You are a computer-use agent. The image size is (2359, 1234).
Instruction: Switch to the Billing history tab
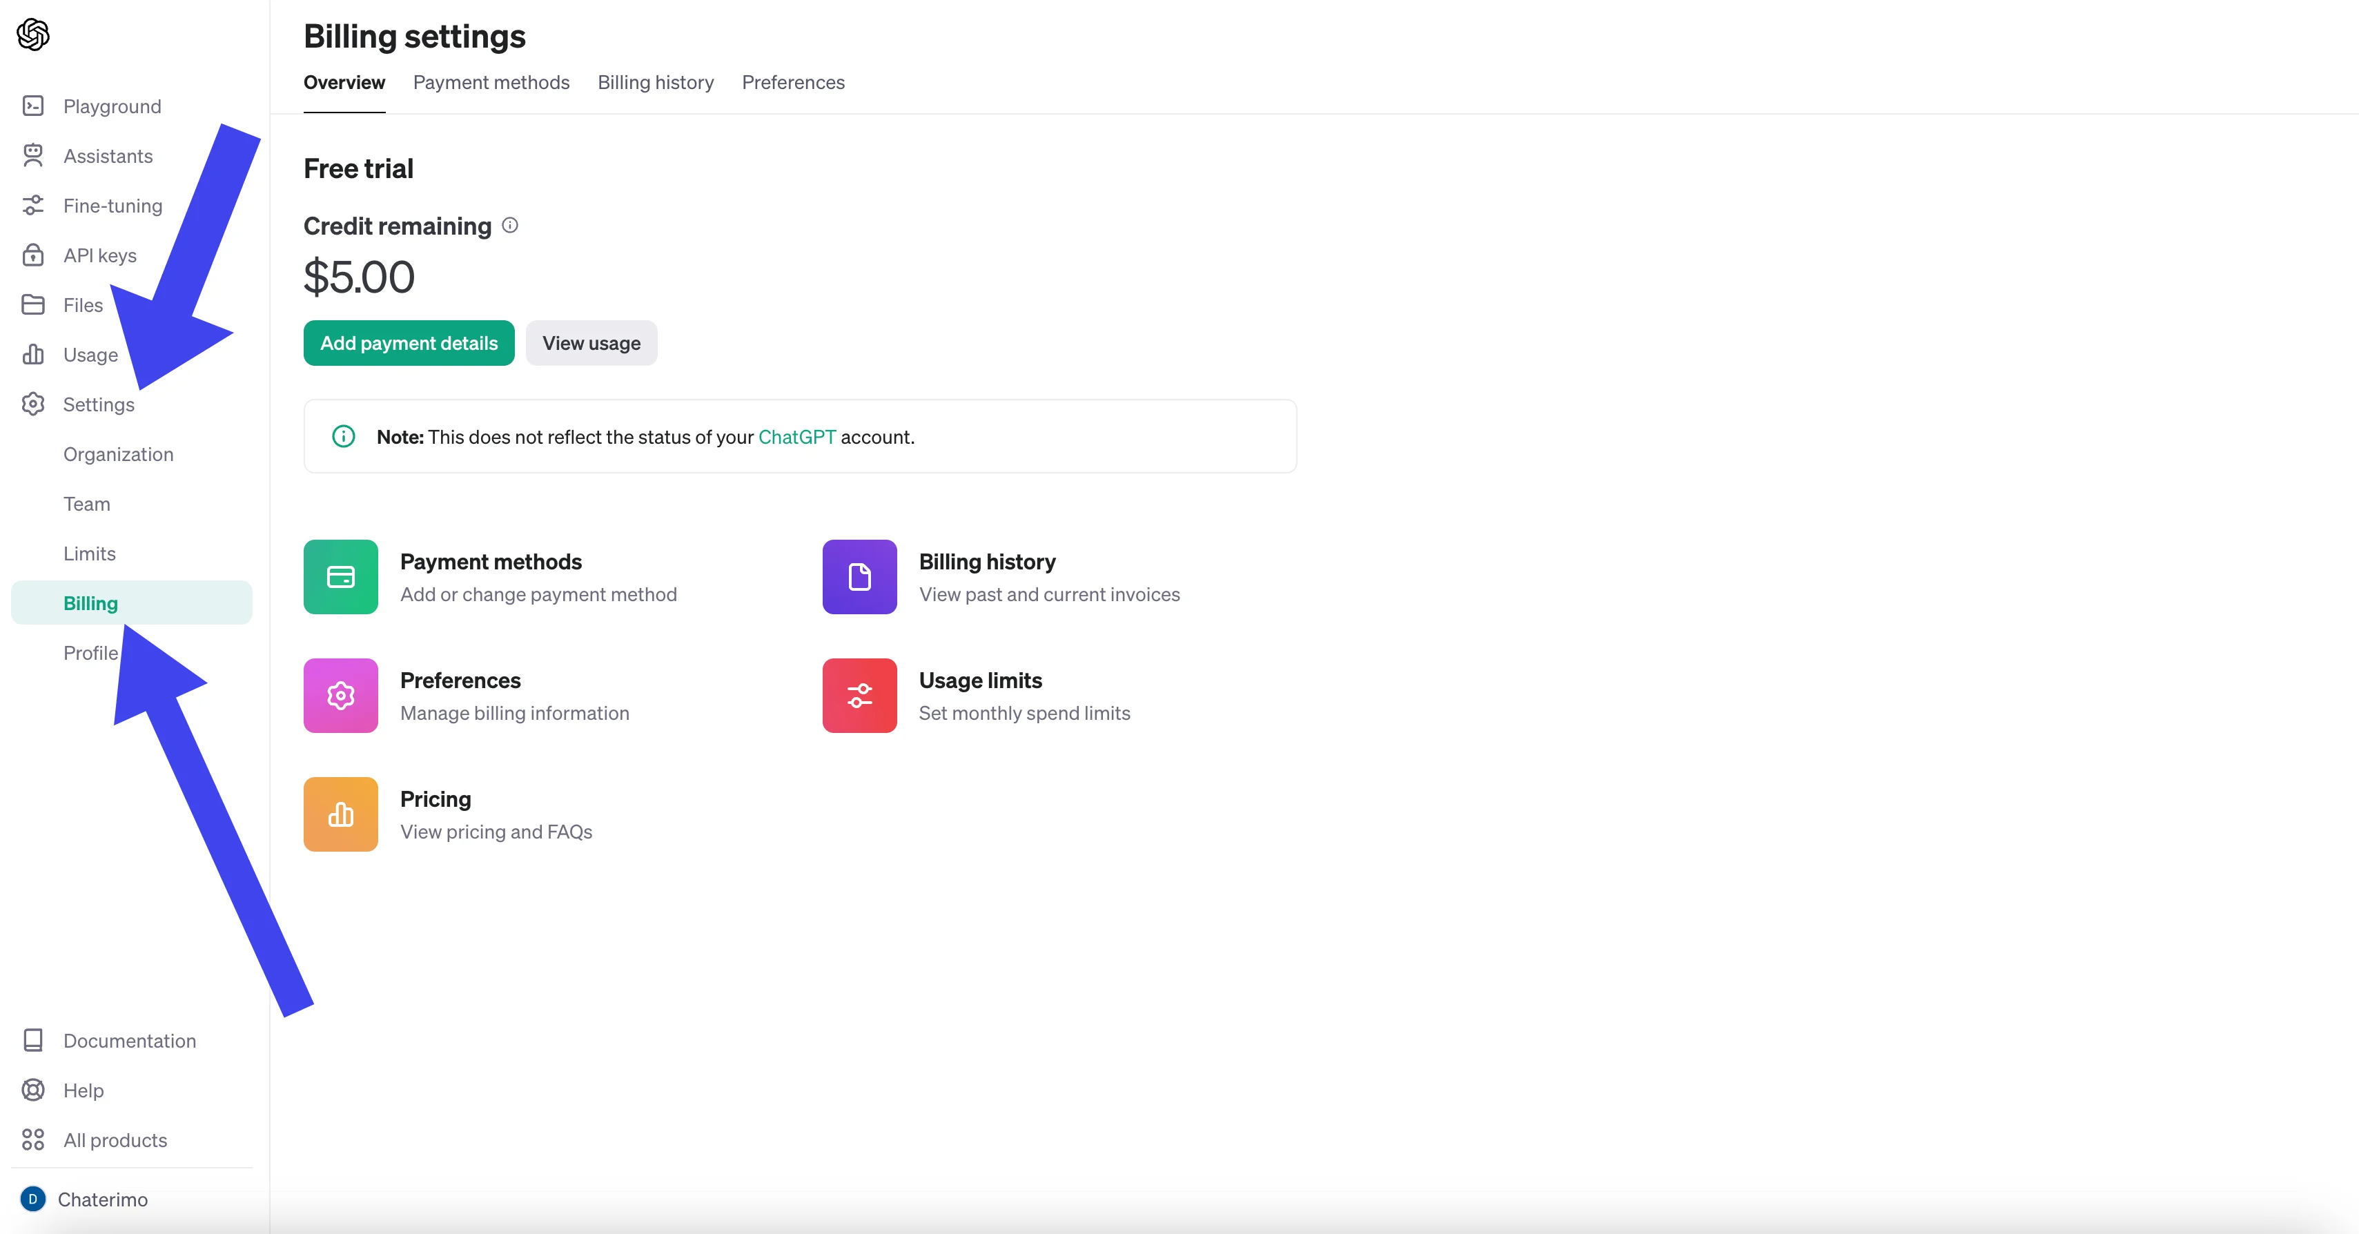(656, 82)
